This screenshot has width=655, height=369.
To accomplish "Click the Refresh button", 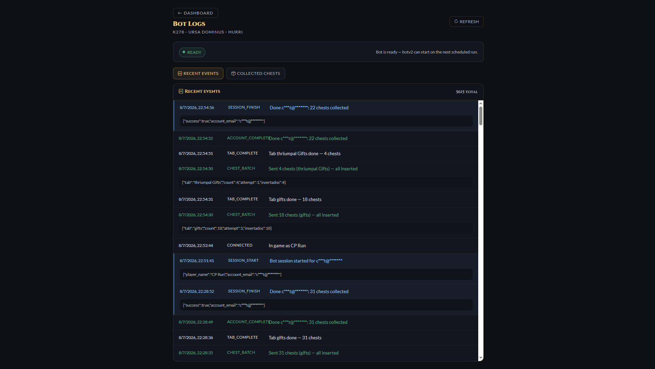I will (466, 21).
